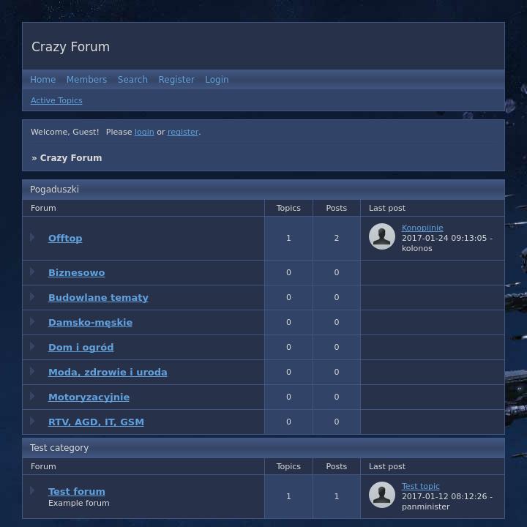Open Active Topics link
Viewport: 527px width, 527px height.
coord(56,100)
